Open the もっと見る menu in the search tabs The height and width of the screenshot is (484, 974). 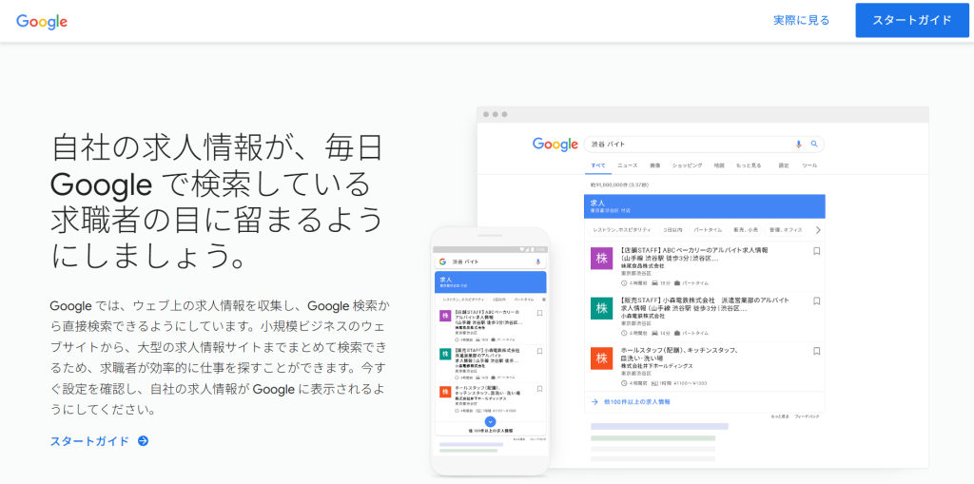click(749, 165)
